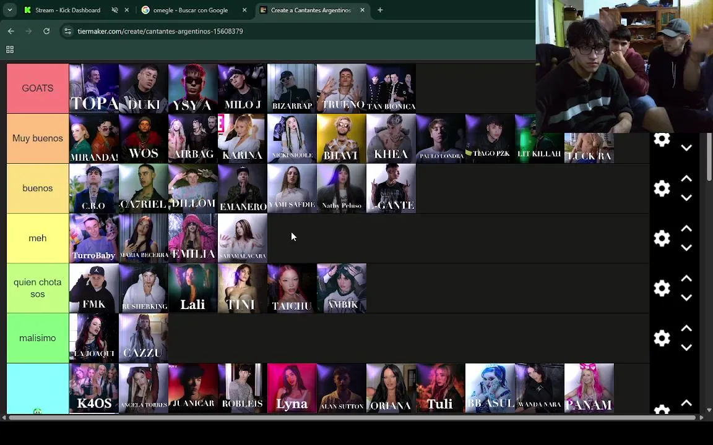Click the PAULO LONDRA thumbnail
713x445 pixels.
(441, 138)
